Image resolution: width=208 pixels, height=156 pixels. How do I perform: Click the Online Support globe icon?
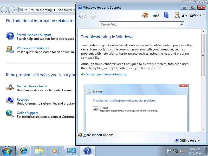[x=10, y=114]
